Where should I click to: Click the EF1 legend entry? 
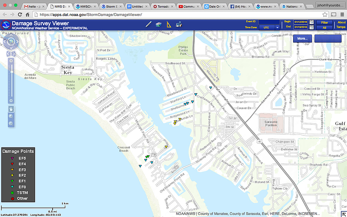(x=18, y=181)
